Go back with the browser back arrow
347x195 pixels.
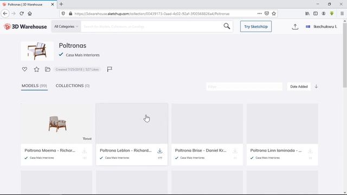5,14
